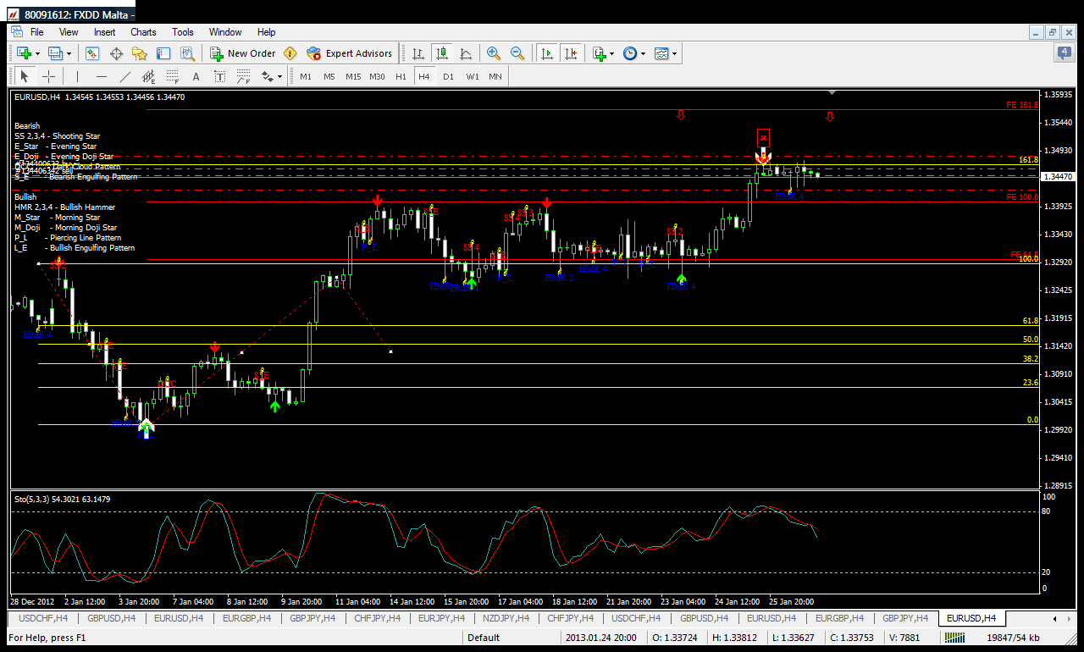Pick the Fibonacci Expansion tool

tap(243, 76)
